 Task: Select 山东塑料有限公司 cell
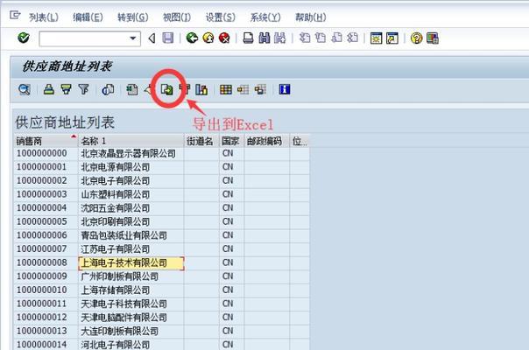coord(130,194)
